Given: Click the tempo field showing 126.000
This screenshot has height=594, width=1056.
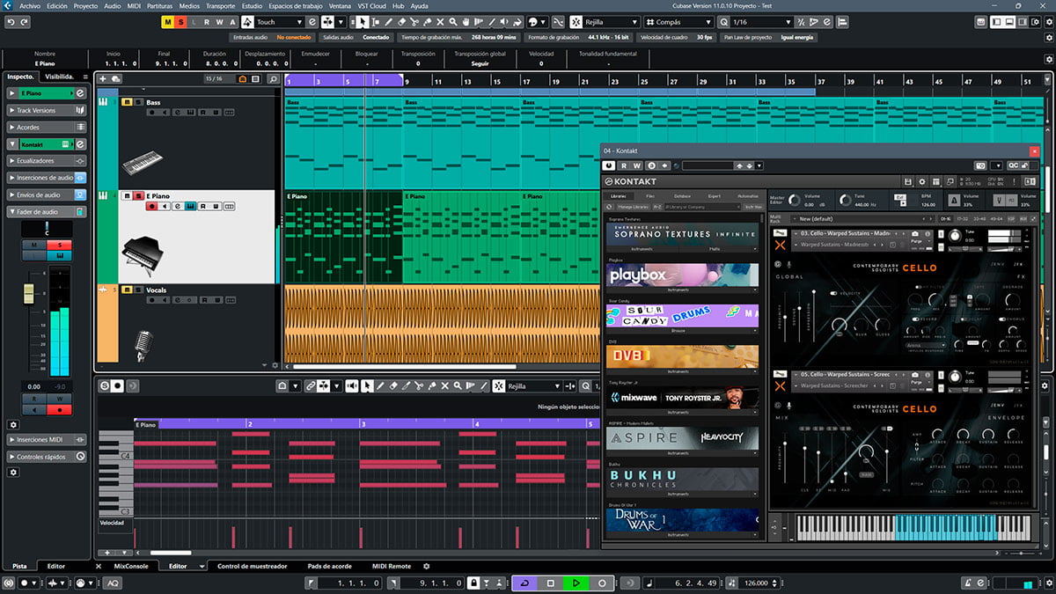Looking at the screenshot, I should [x=756, y=583].
